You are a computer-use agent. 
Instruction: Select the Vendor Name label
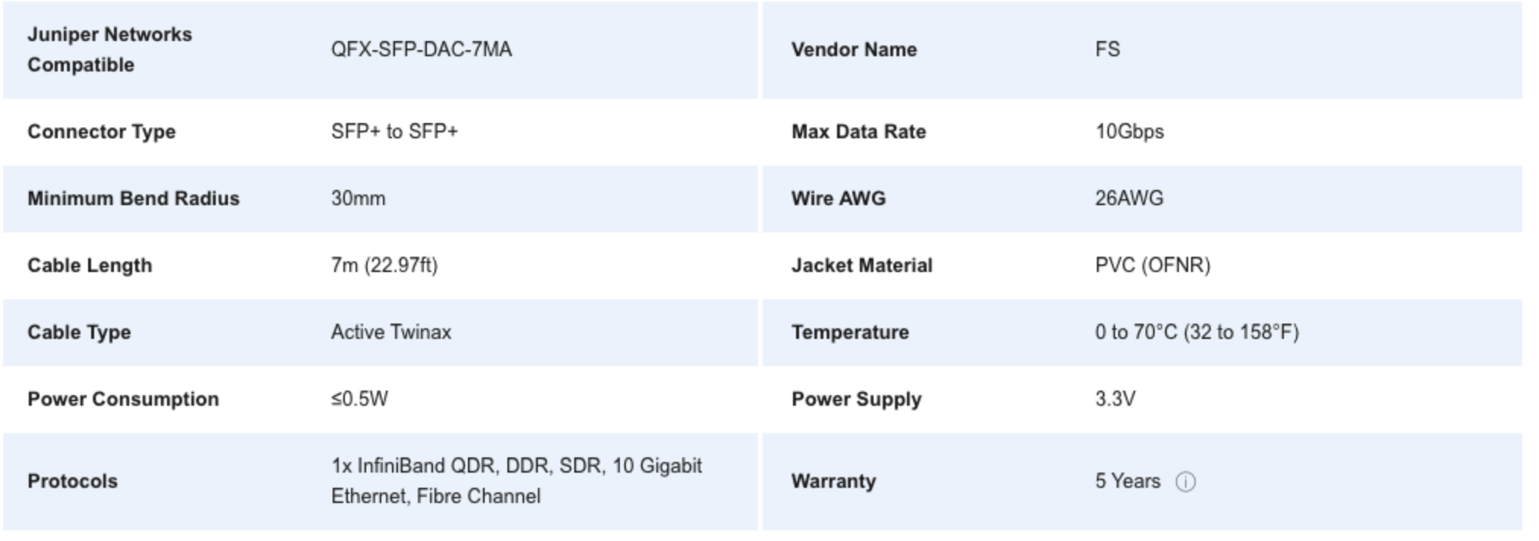pyautogui.click(x=854, y=49)
